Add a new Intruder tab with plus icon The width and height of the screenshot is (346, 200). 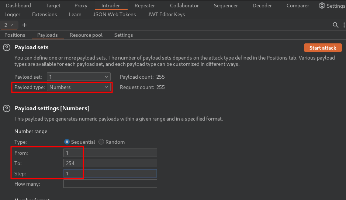click(24, 25)
